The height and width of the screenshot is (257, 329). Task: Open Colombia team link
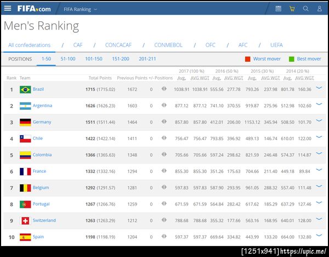(42, 155)
